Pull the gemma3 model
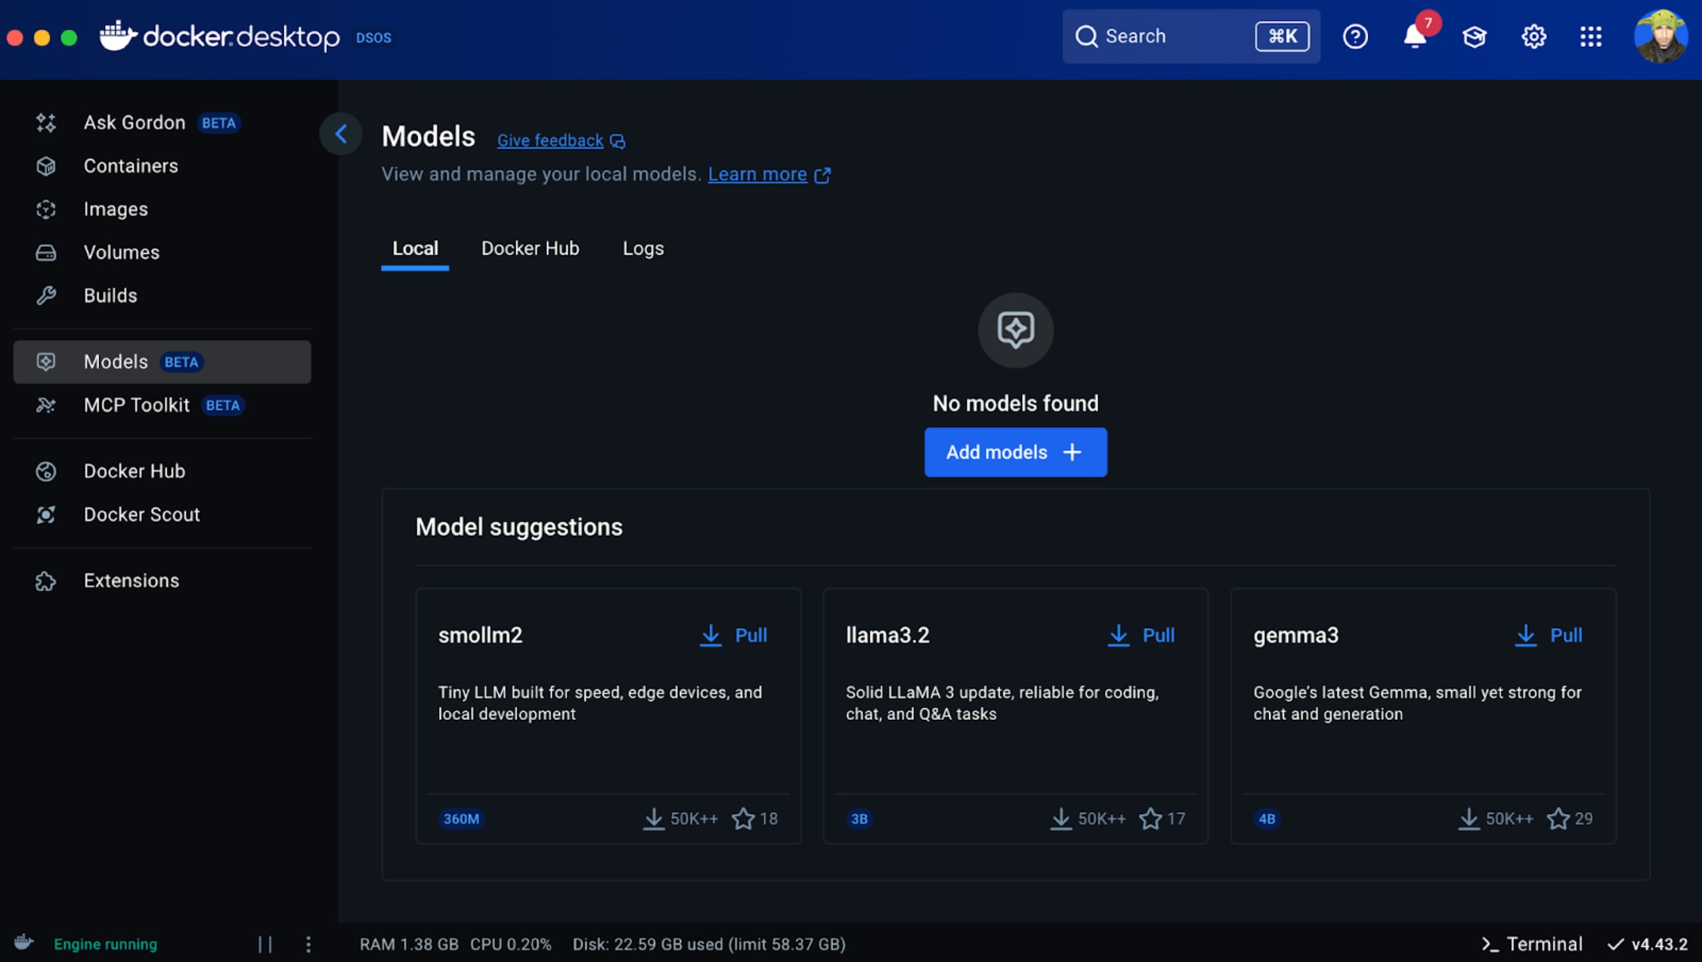This screenshot has height=962, width=1702. click(x=1548, y=635)
